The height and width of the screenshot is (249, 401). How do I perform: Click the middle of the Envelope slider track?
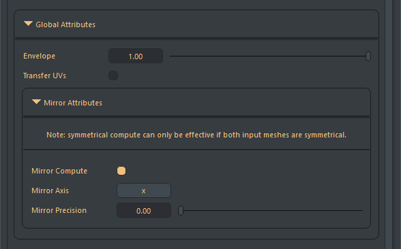point(270,56)
